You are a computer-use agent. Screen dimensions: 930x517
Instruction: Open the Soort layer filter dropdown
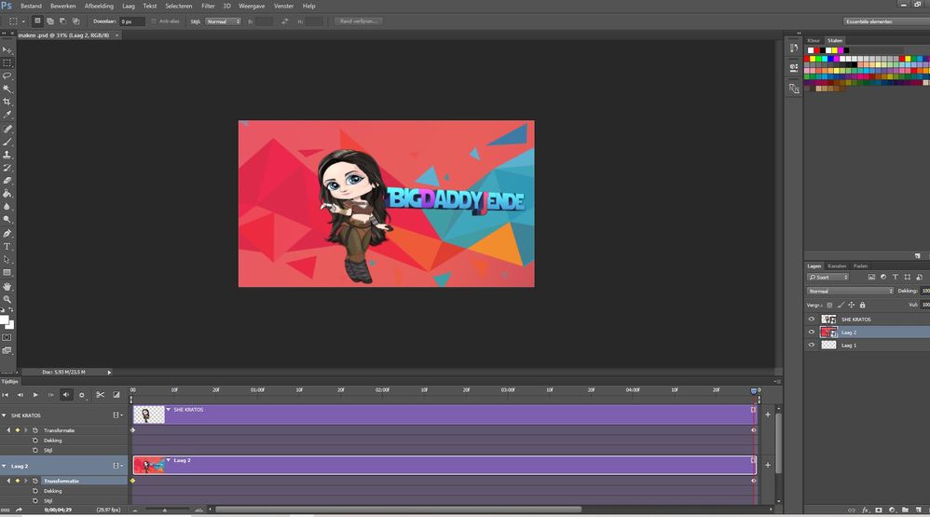pyautogui.click(x=828, y=277)
